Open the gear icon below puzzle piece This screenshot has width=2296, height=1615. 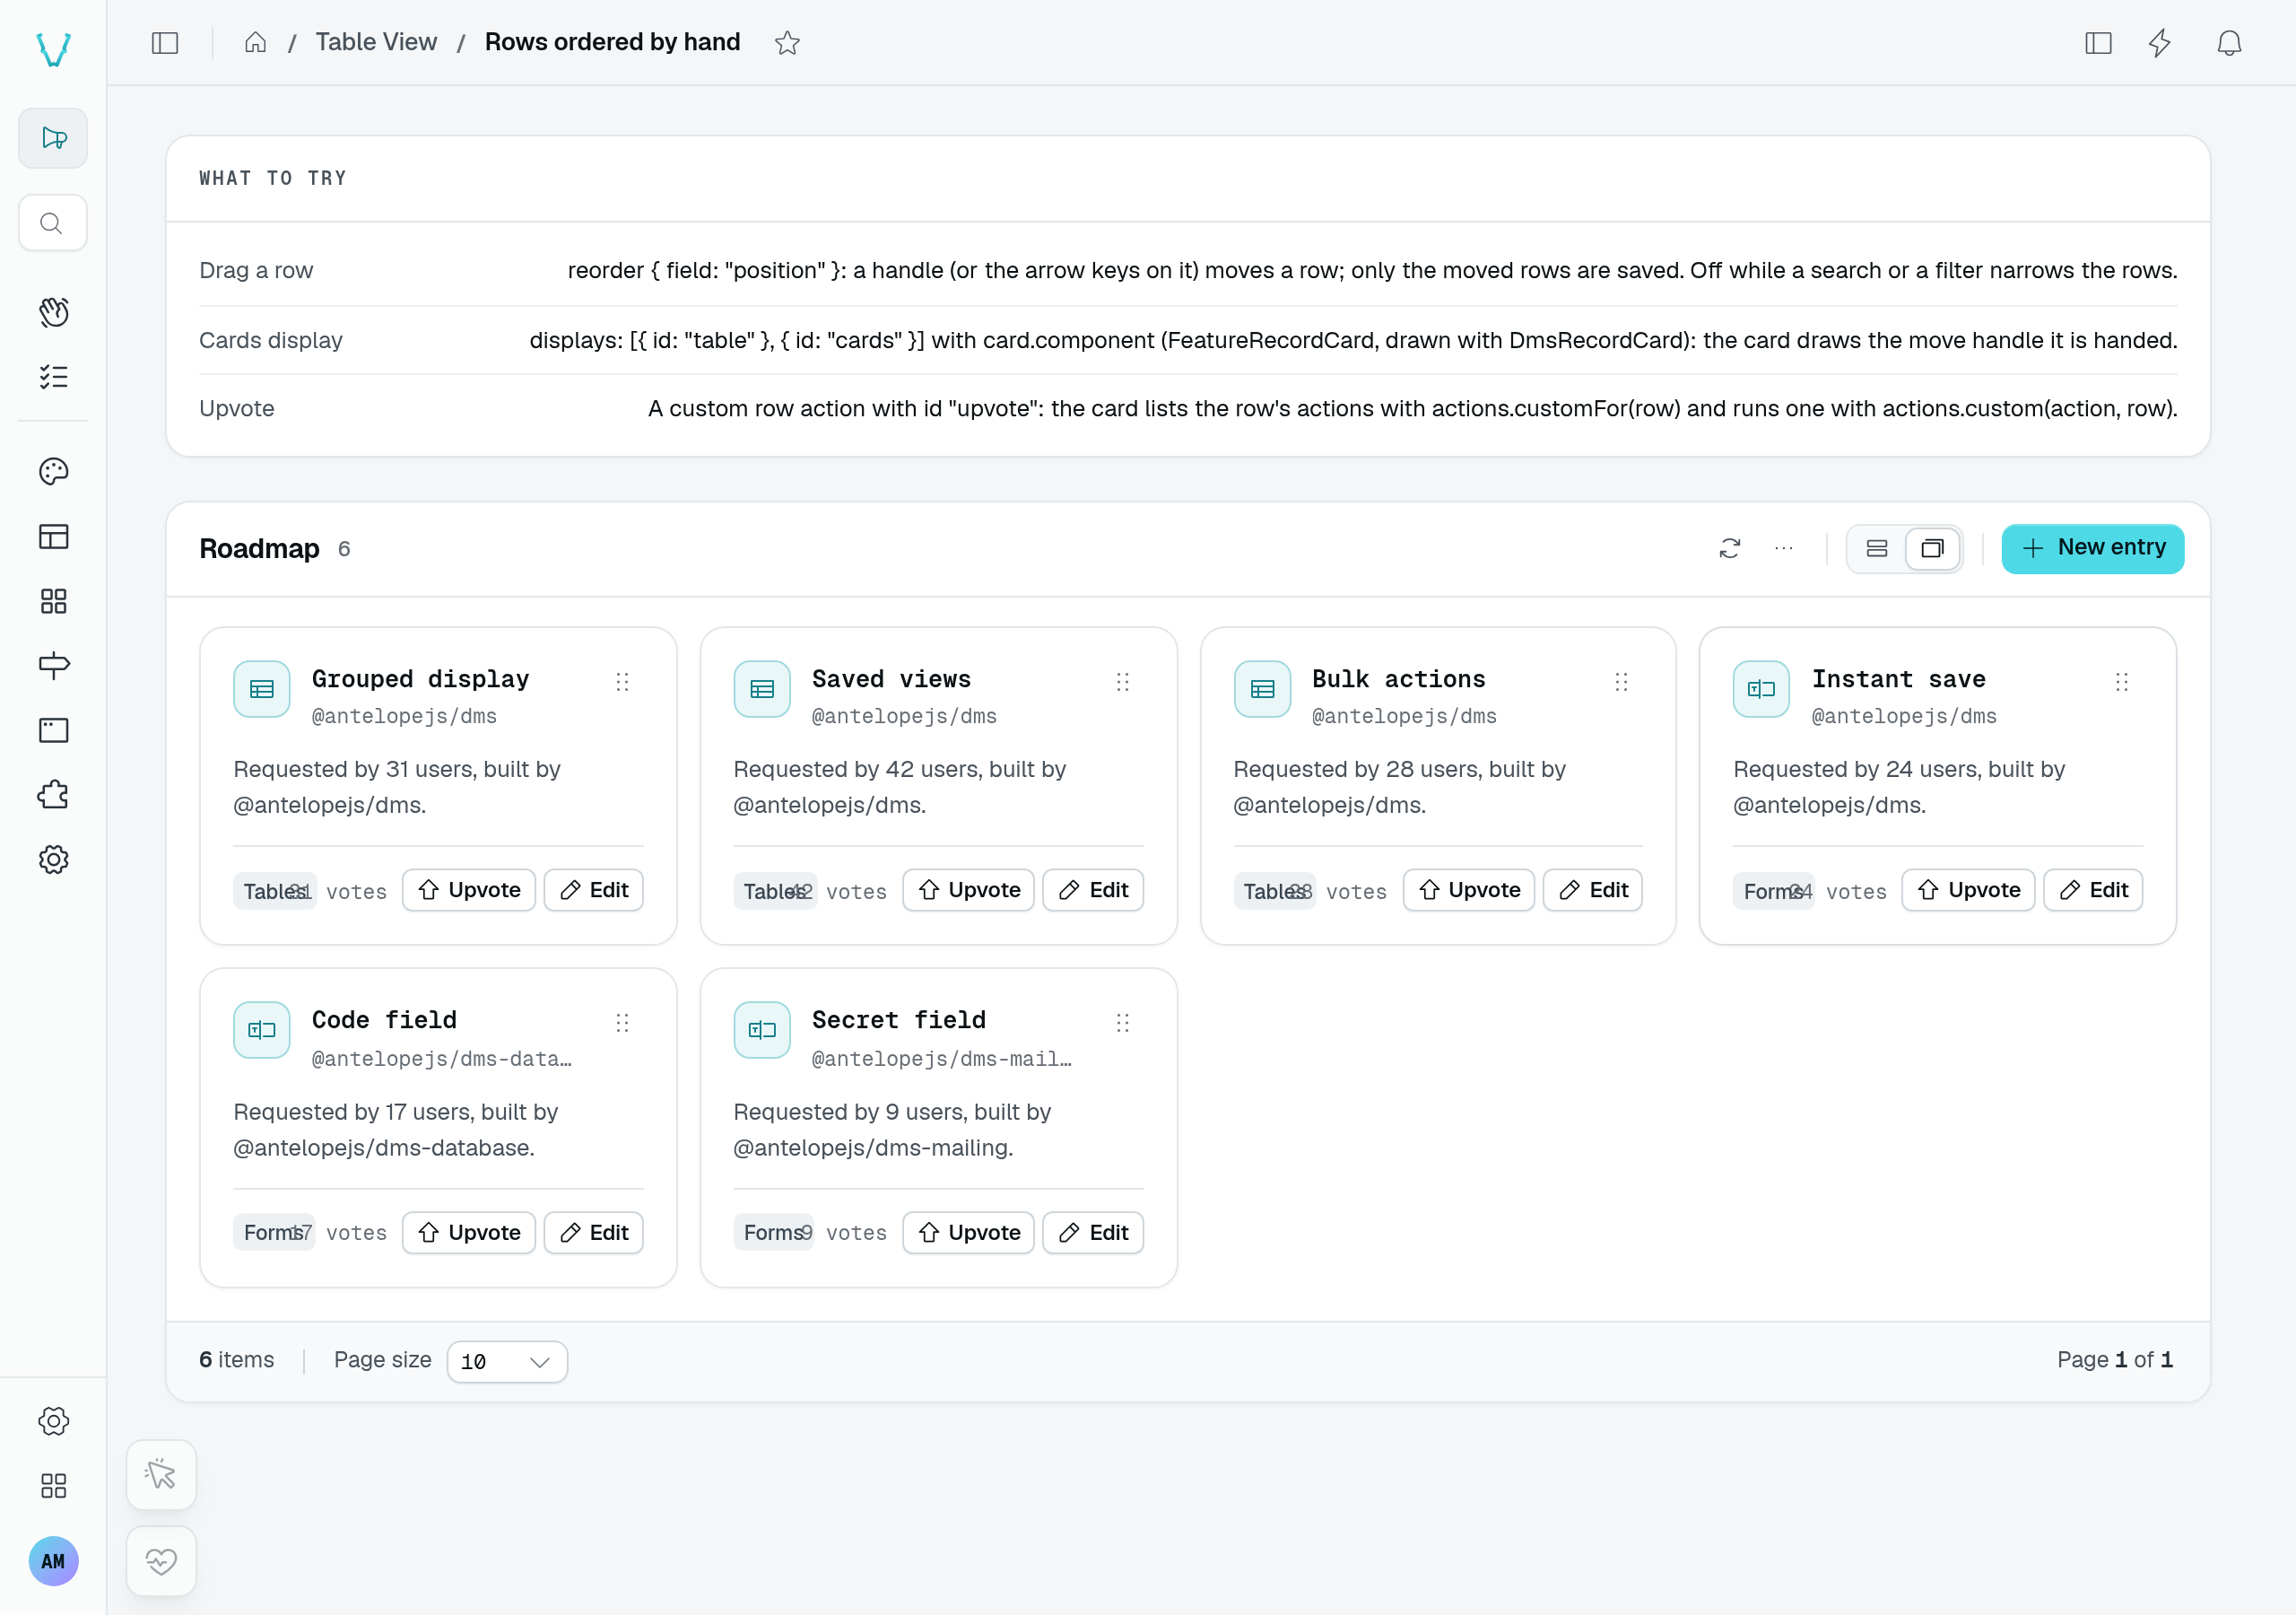pyautogui.click(x=53, y=860)
